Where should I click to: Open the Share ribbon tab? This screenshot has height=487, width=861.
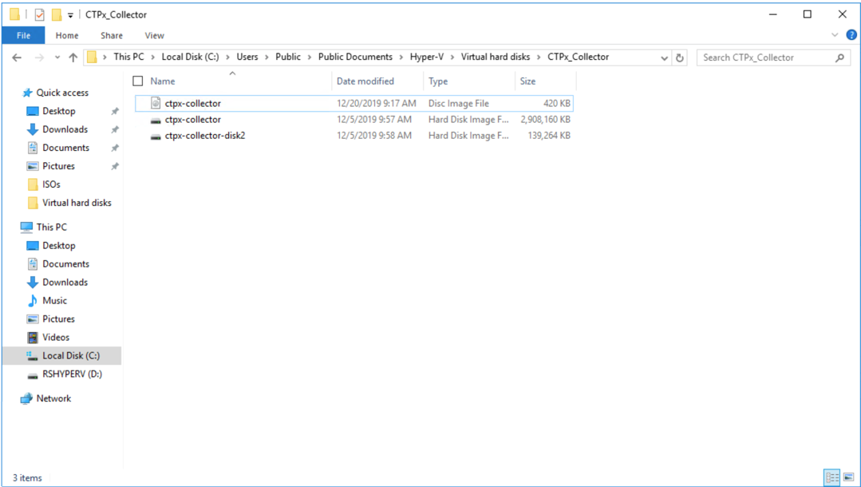(x=112, y=35)
